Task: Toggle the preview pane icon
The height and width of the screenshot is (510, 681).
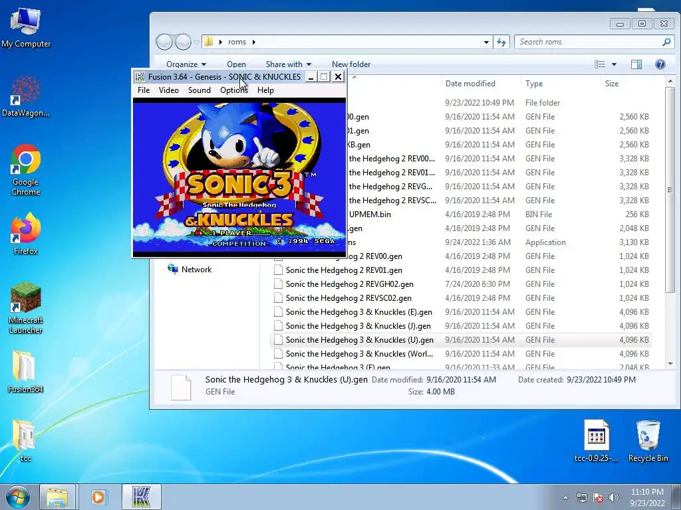Action: point(636,64)
